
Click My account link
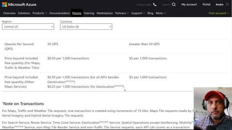tap(189, 4)
